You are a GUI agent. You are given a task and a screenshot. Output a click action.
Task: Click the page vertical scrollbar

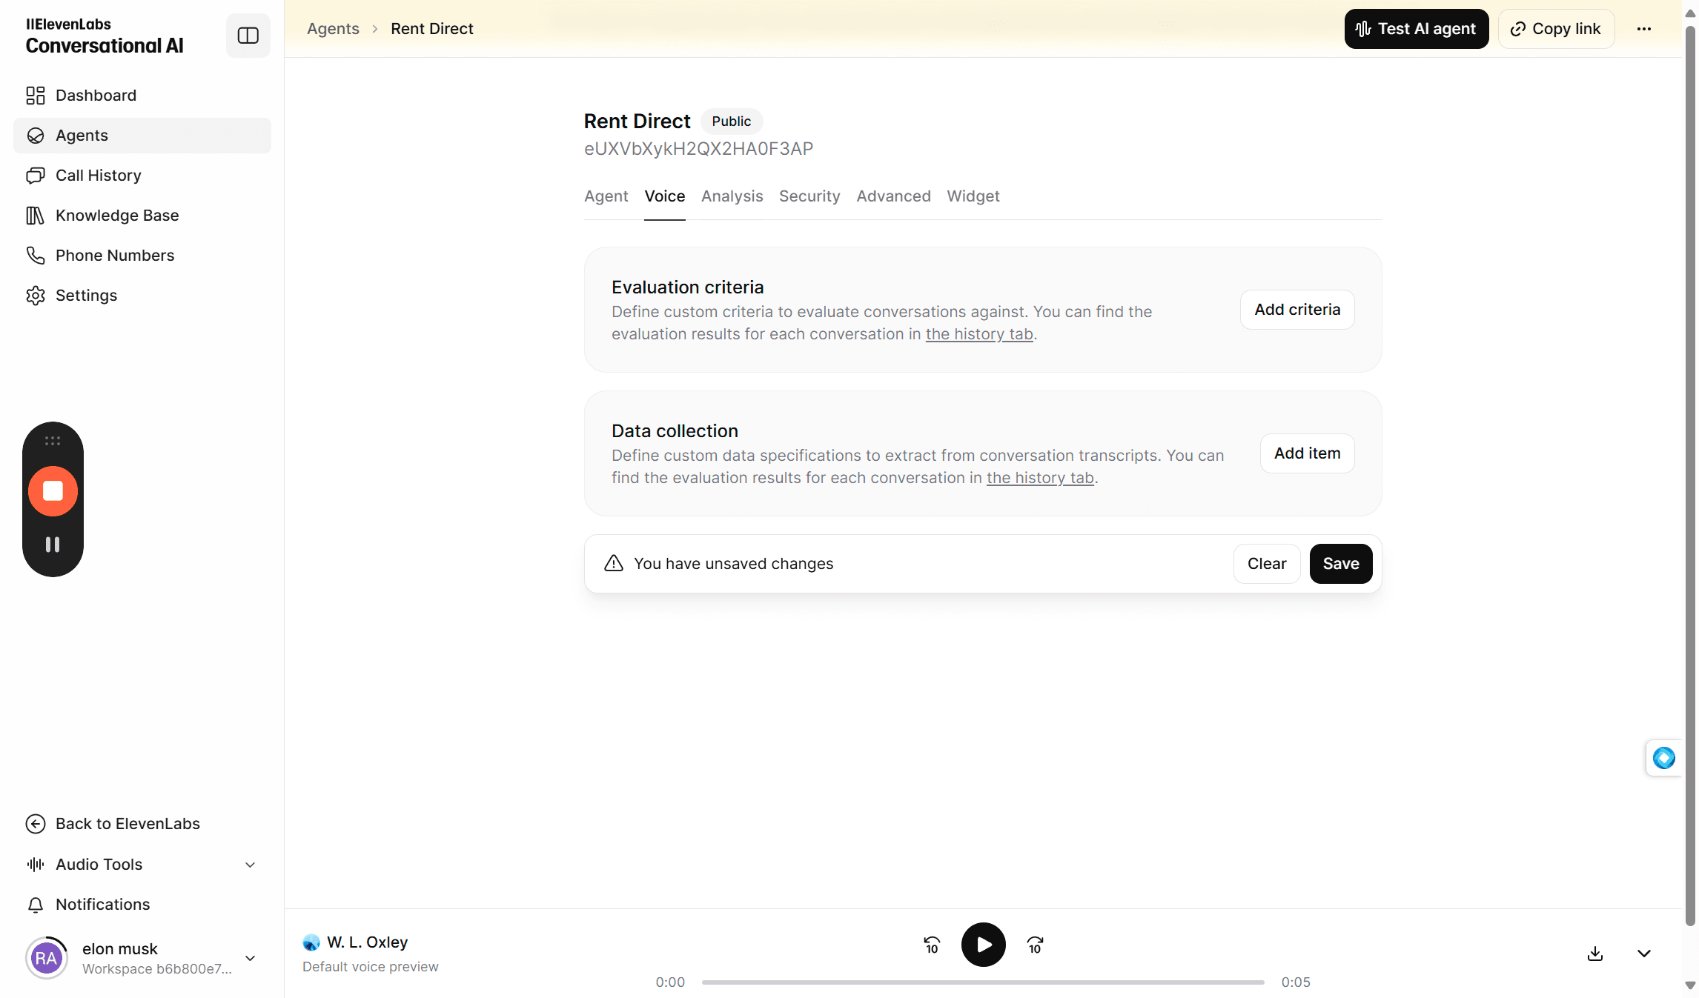[x=1690, y=474]
